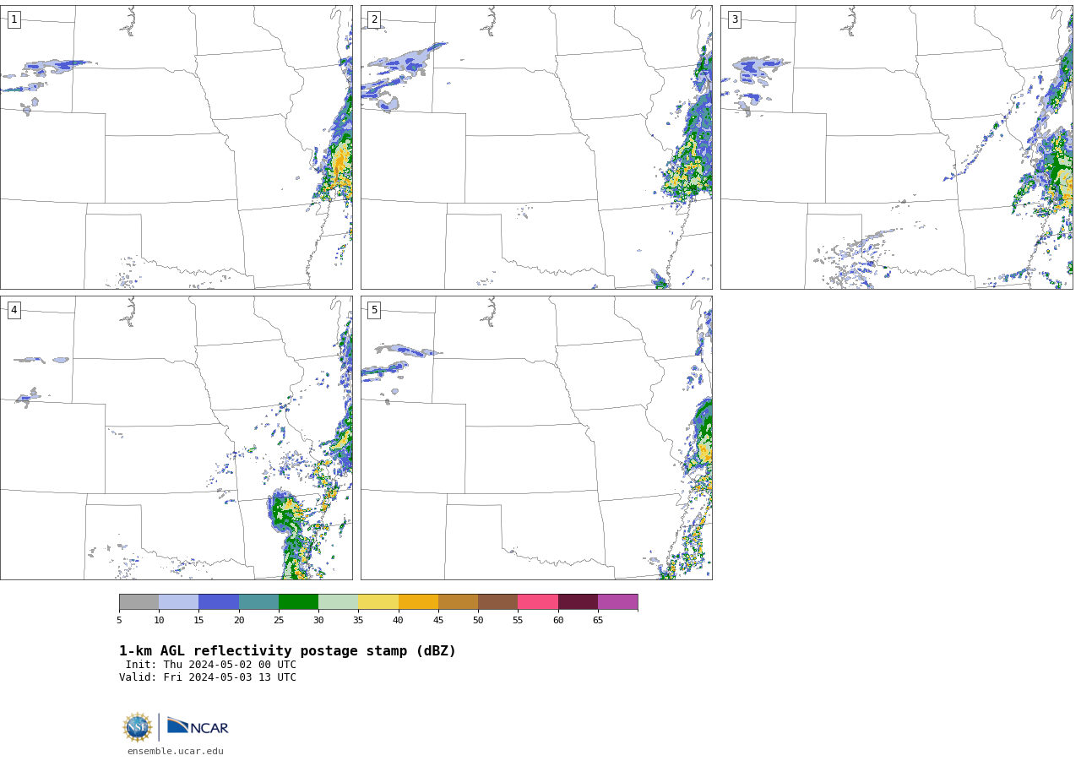Click the colorbar tick label 5
This screenshot has height=761, width=1081.
[119, 621]
